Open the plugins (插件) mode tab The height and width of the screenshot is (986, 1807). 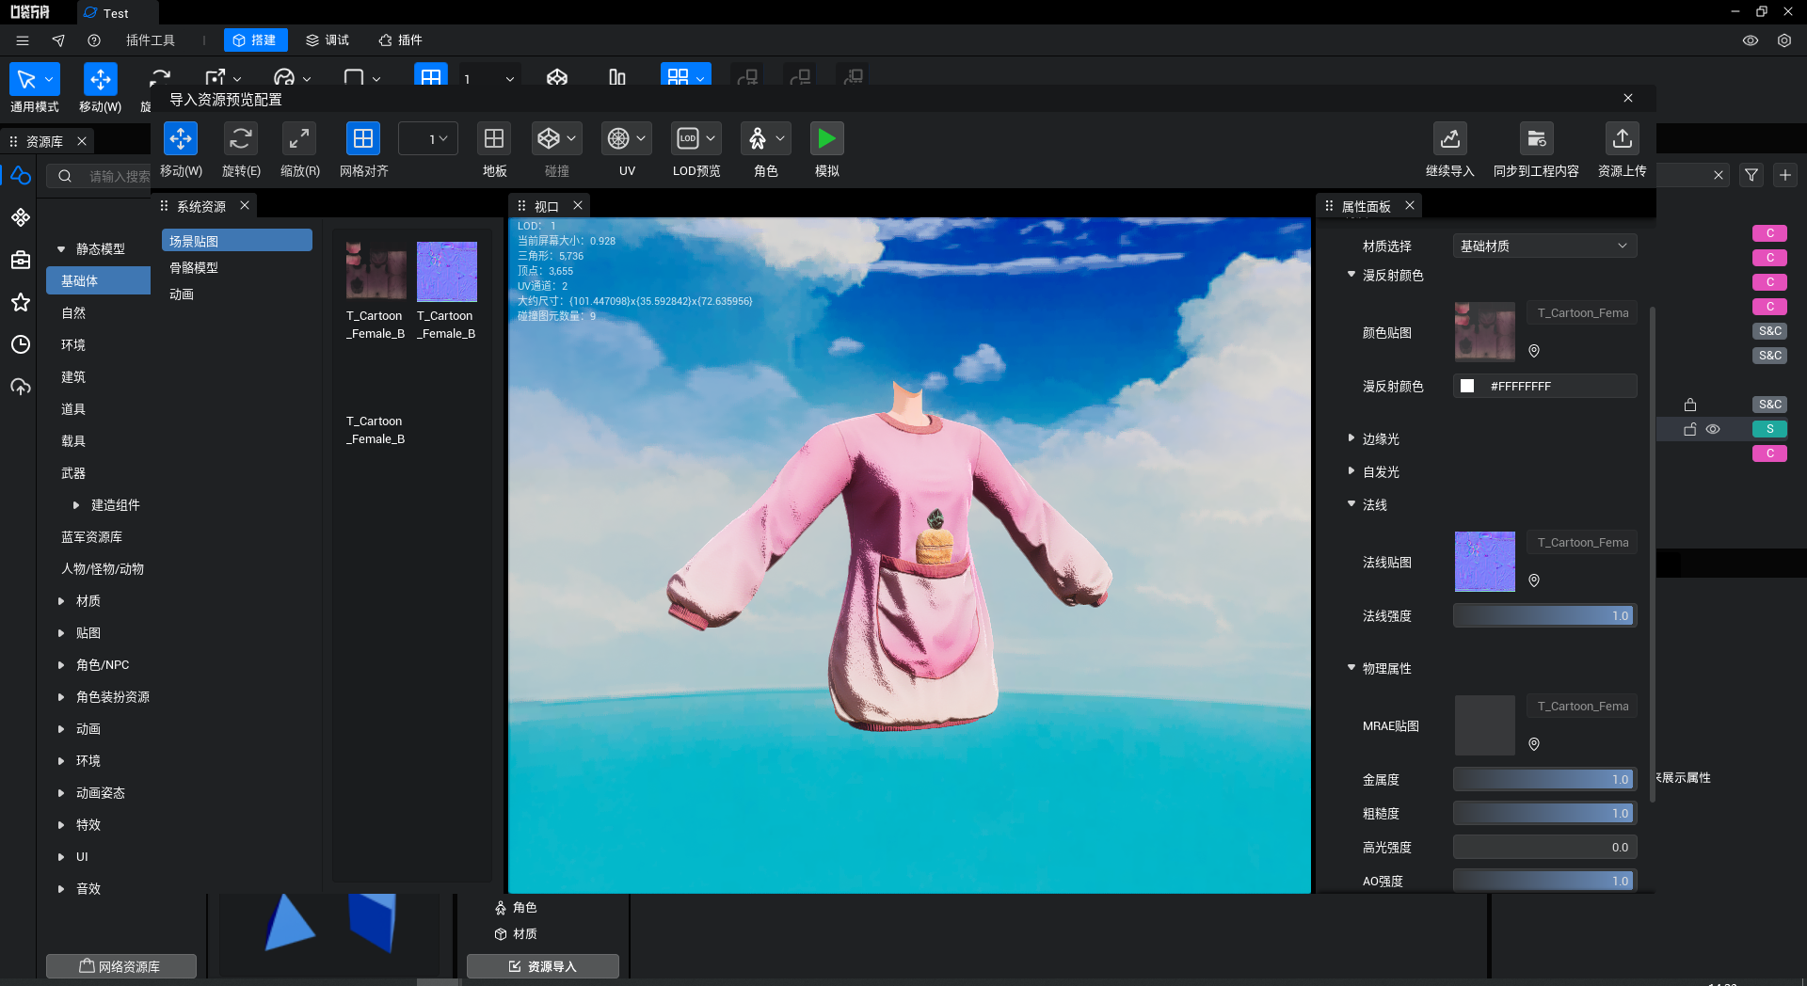click(x=400, y=40)
